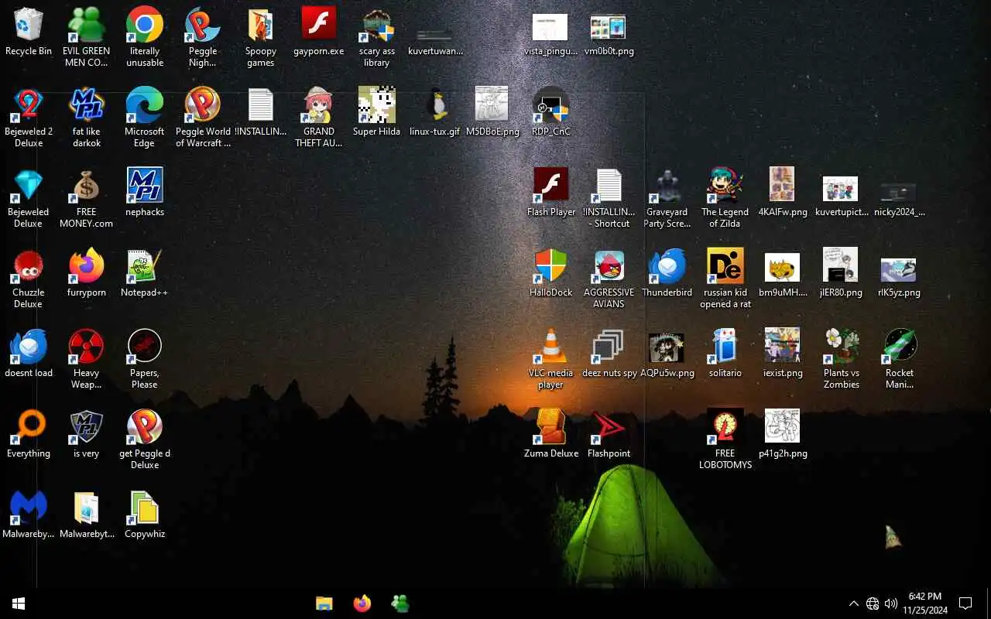Screen dimensions: 991x619
Task: Click the RDP_CnC shortcut icon
Action: tap(551, 105)
